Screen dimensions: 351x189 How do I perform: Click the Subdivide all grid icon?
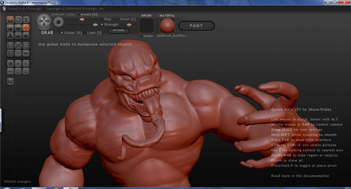pos(26,45)
